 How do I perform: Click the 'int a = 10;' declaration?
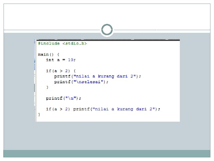61,60
